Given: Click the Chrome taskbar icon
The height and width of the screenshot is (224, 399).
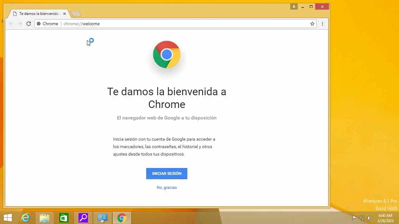Looking at the screenshot, I should click(x=122, y=218).
